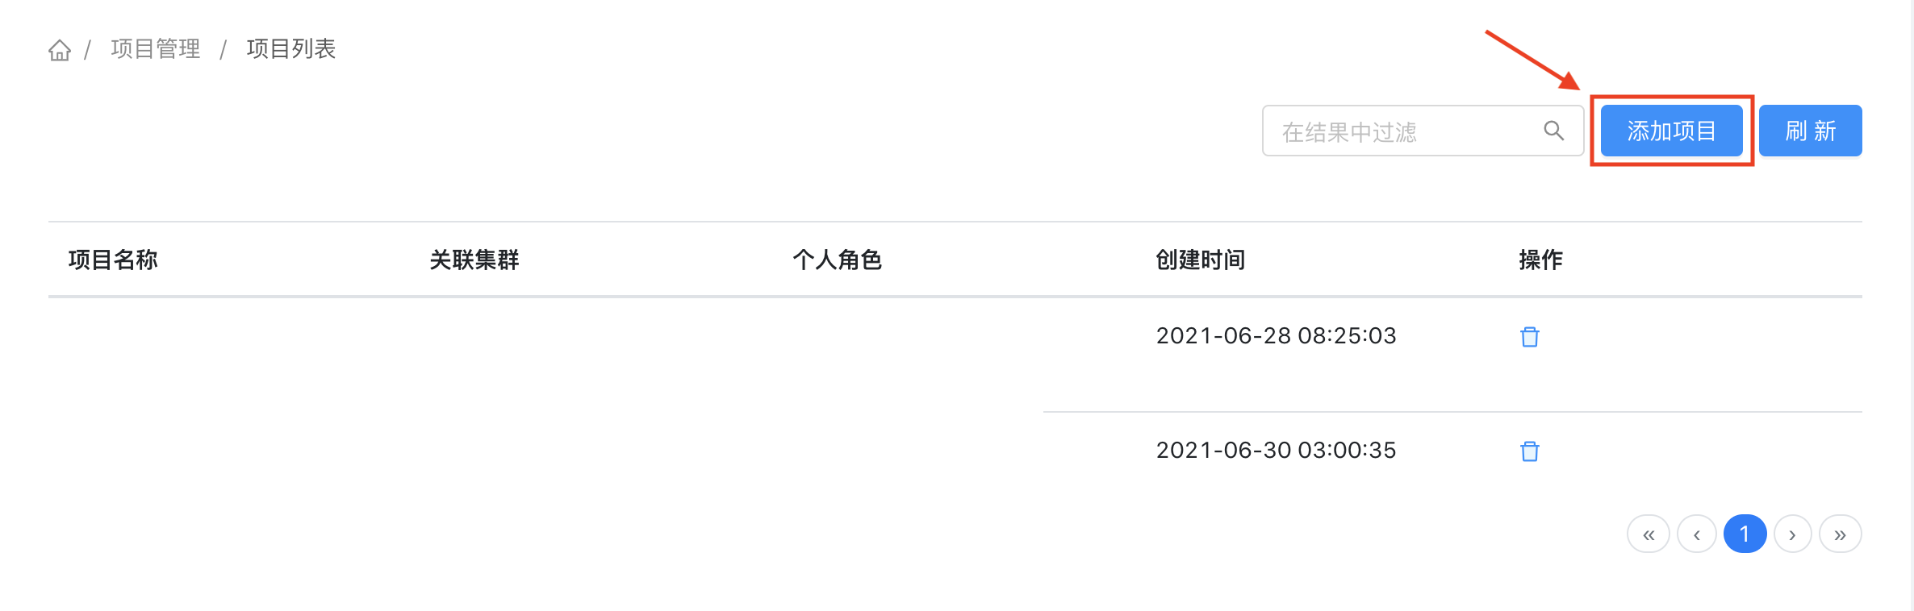Delete the project created 2021-06-30
The image size is (1914, 611).
tap(1530, 451)
